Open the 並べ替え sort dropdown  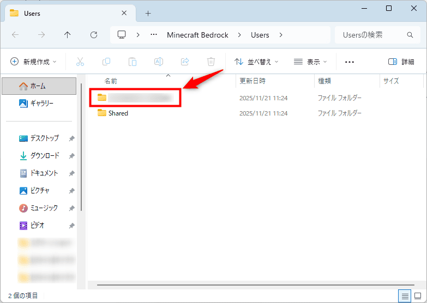pyautogui.click(x=256, y=62)
